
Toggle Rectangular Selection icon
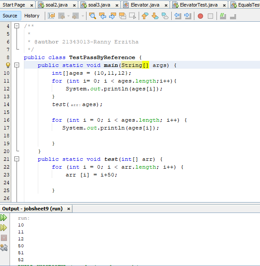tap(132, 16)
